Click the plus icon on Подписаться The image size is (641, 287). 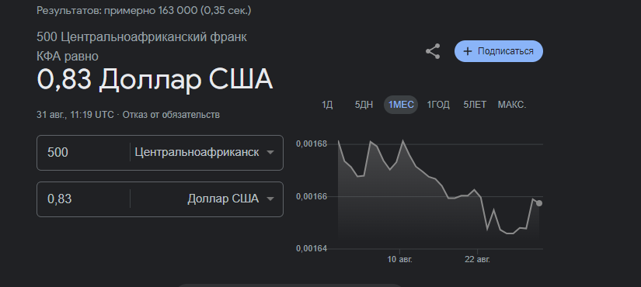coord(468,51)
